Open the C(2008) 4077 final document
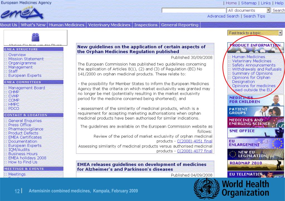This screenshot has height=201, width=285. (x=195, y=151)
